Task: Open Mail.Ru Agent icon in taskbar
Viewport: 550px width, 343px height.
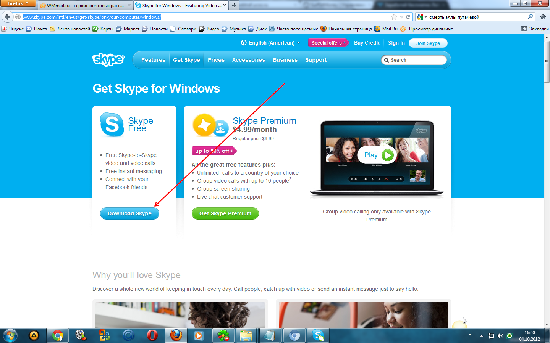Action: coord(128,336)
